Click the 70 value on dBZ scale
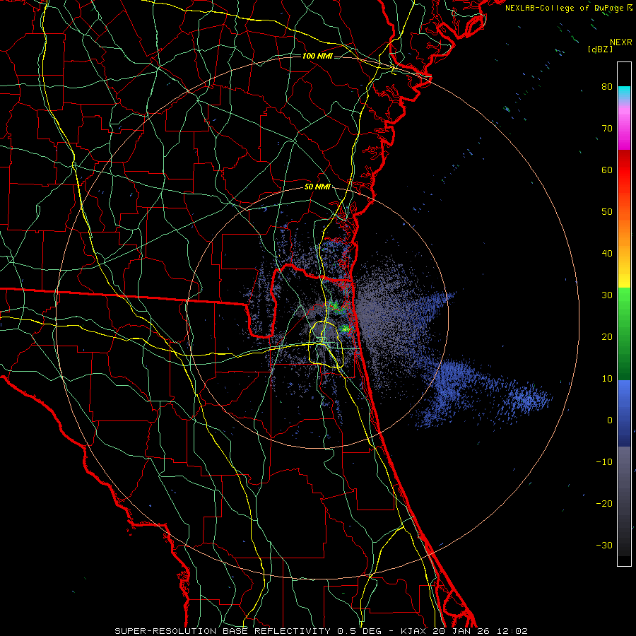Screen dimensions: 636x636 tap(607, 129)
